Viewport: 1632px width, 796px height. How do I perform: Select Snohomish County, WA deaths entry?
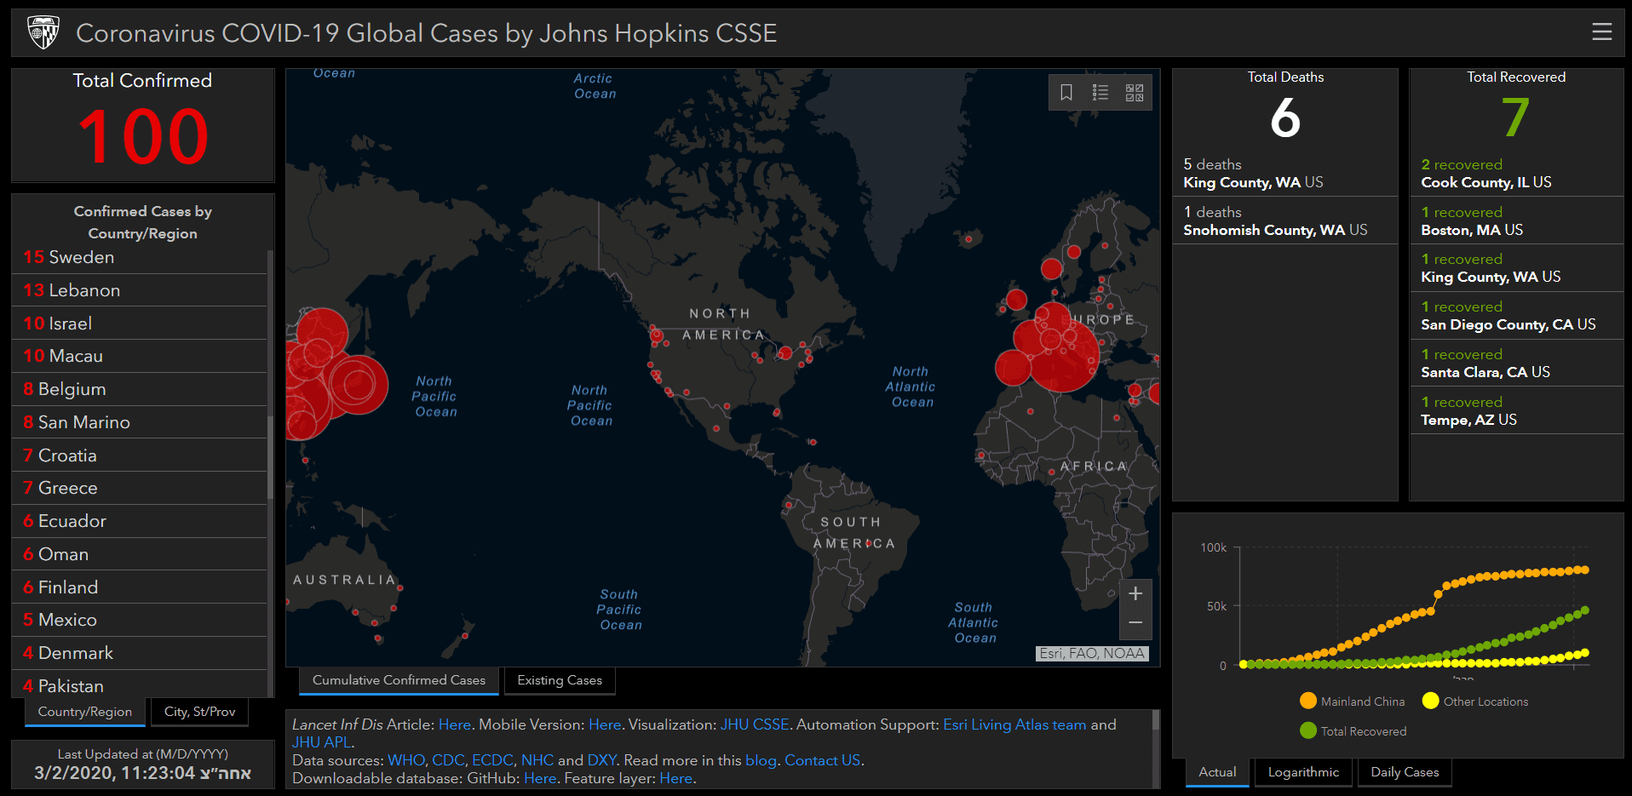(x=1285, y=220)
